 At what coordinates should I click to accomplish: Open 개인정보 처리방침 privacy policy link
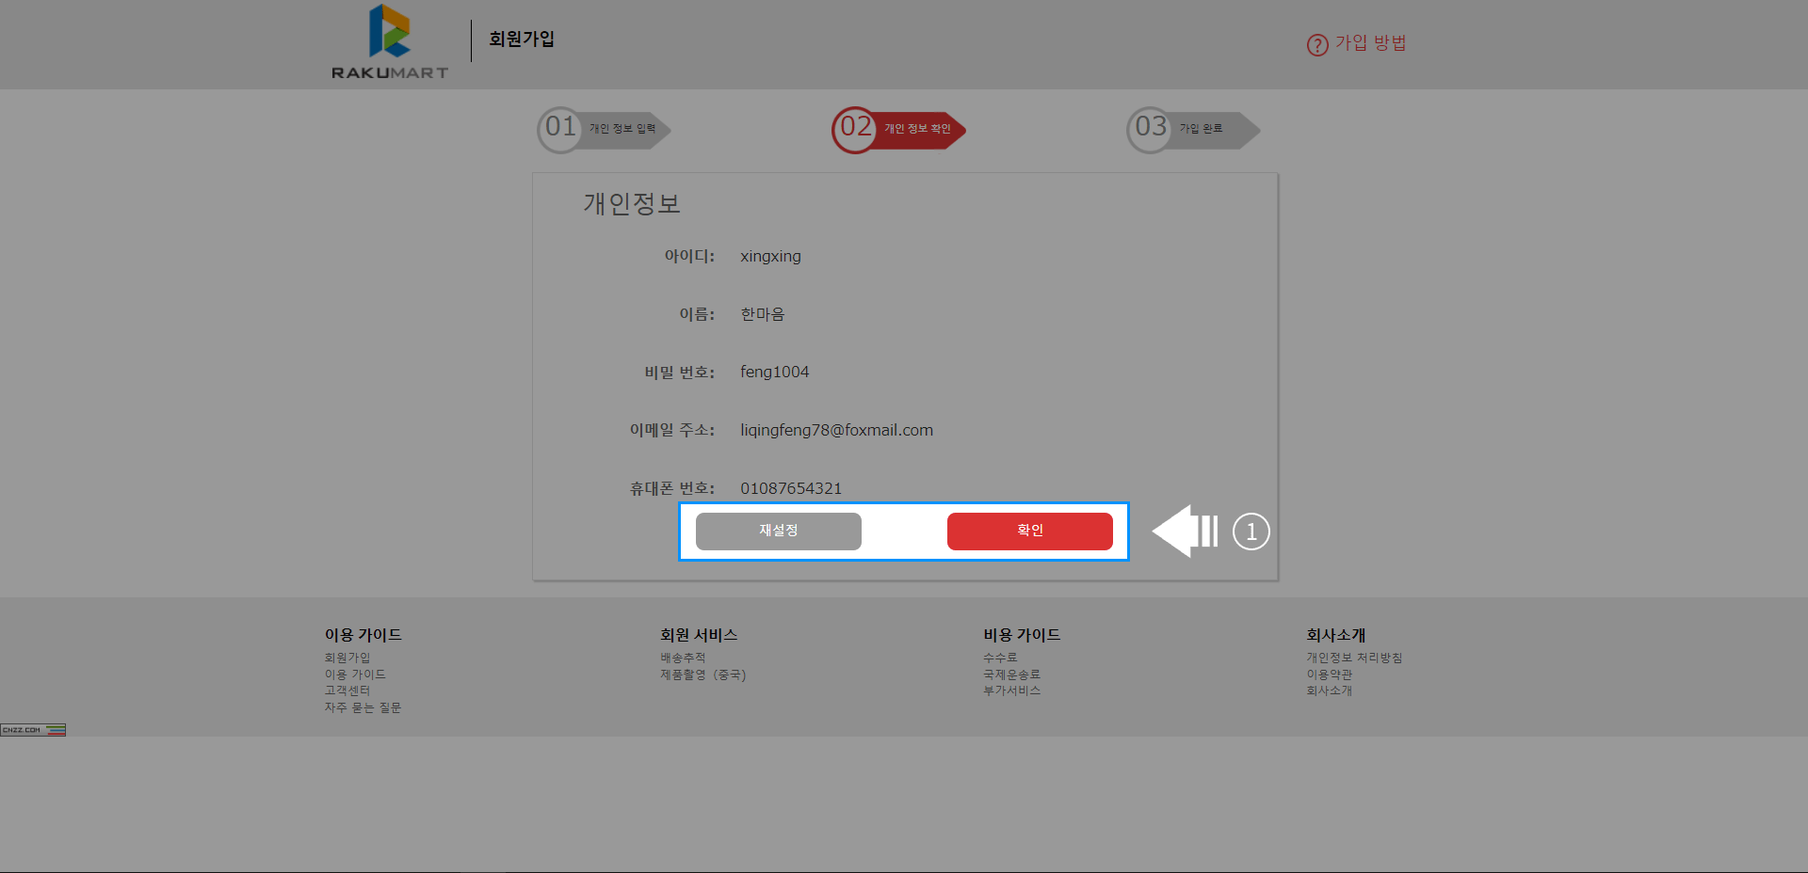(1353, 658)
